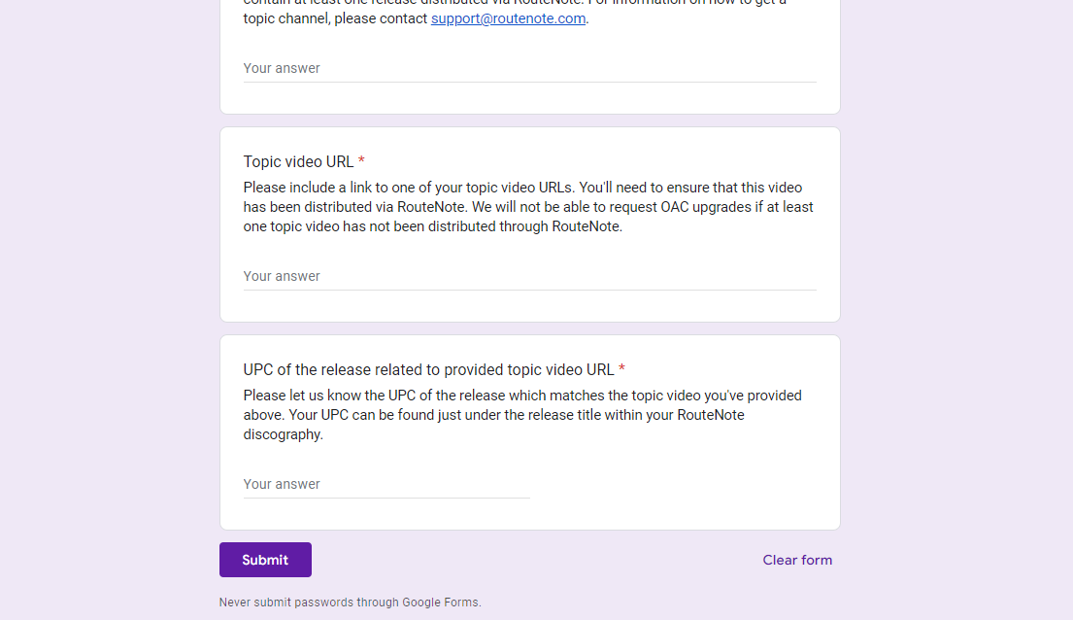This screenshot has height=620, width=1073.
Task: Click the Topic video URL answer field
Action: (x=529, y=276)
